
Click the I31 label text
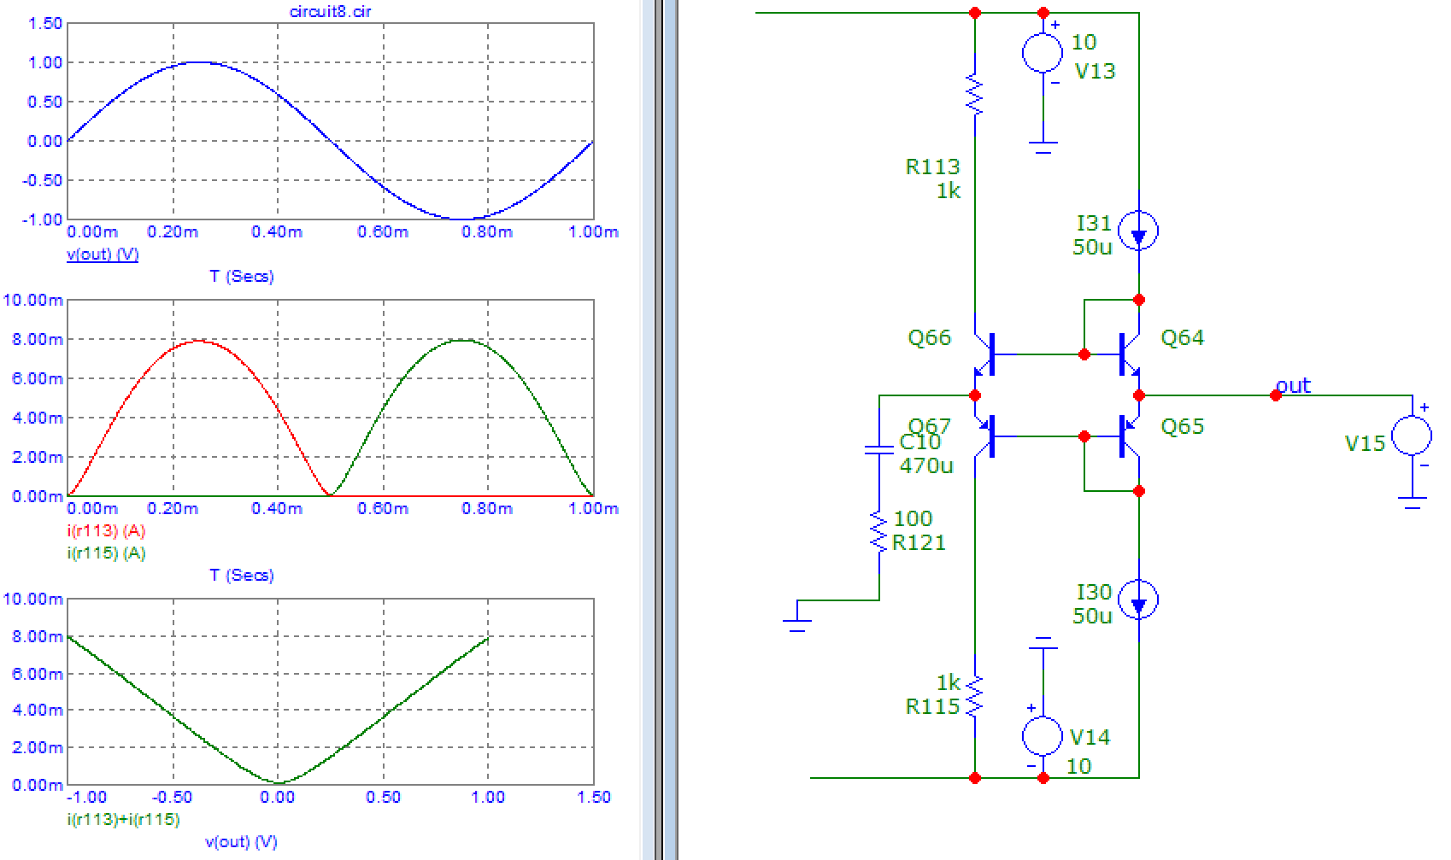[1095, 223]
